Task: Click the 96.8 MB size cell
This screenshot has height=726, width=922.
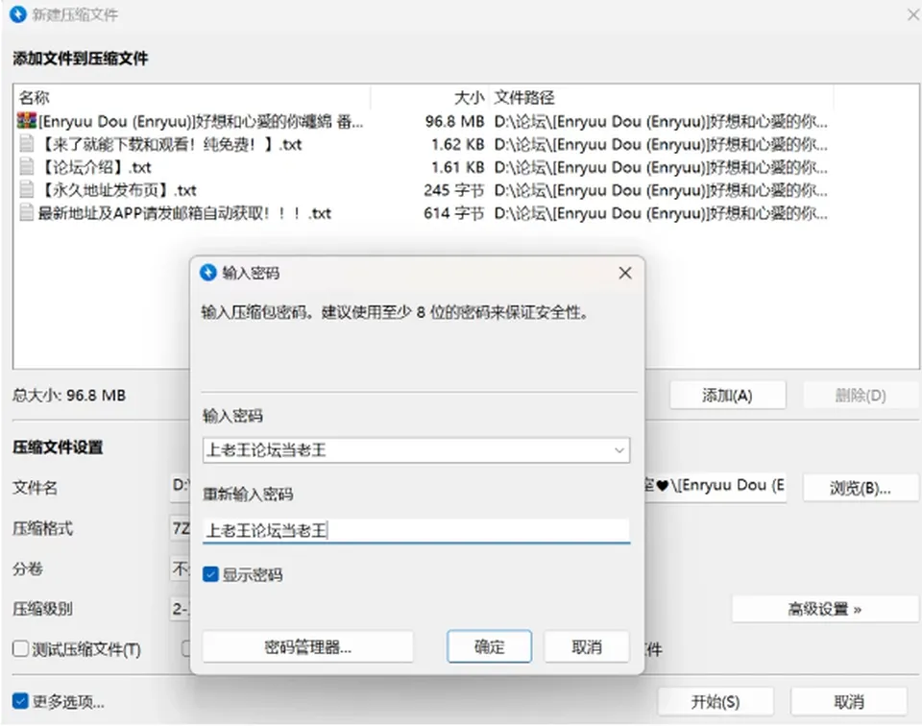Action: (x=454, y=121)
